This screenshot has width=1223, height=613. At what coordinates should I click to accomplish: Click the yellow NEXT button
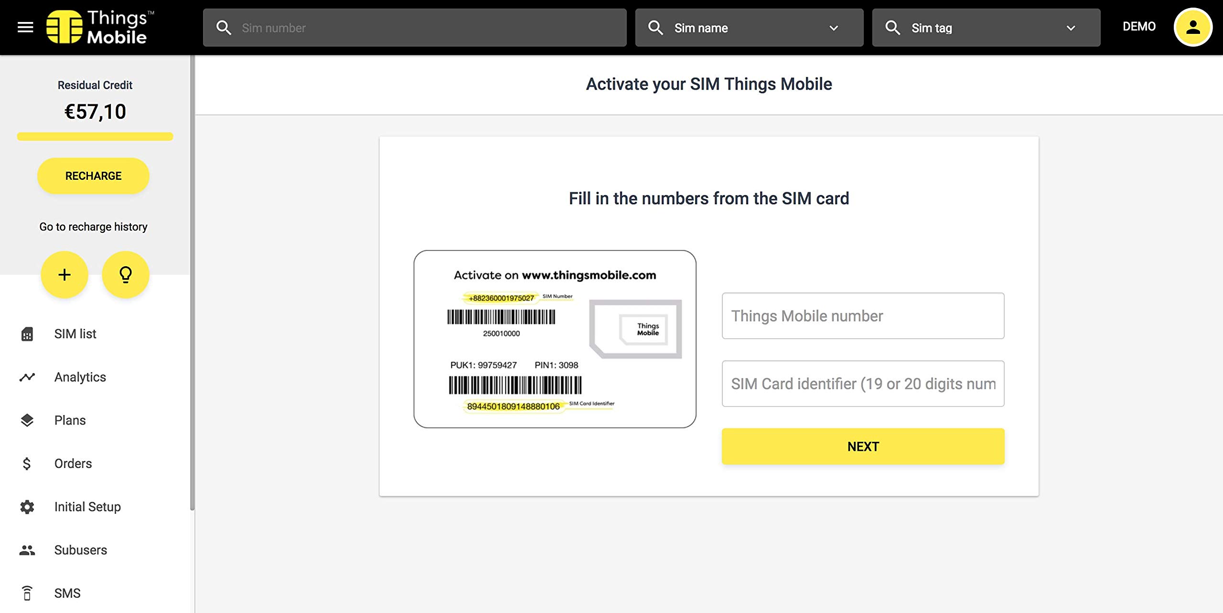point(863,447)
